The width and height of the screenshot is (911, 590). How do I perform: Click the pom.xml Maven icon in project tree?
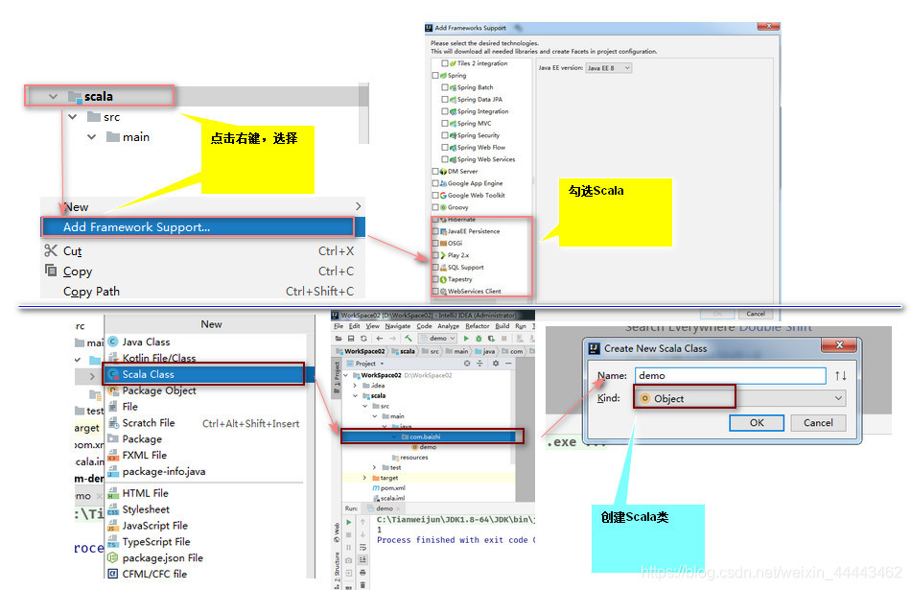point(376,487)
